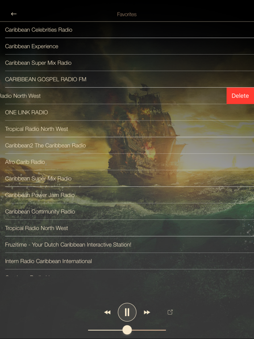The width and height of the screenshot is (254, 339).
Task: Click the volume slider knob
Action: [x=127, y=330]
